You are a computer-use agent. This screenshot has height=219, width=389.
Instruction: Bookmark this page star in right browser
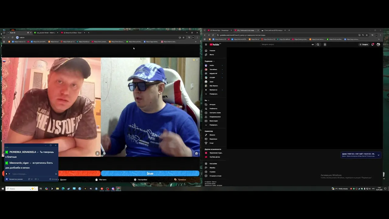(366, 35)
